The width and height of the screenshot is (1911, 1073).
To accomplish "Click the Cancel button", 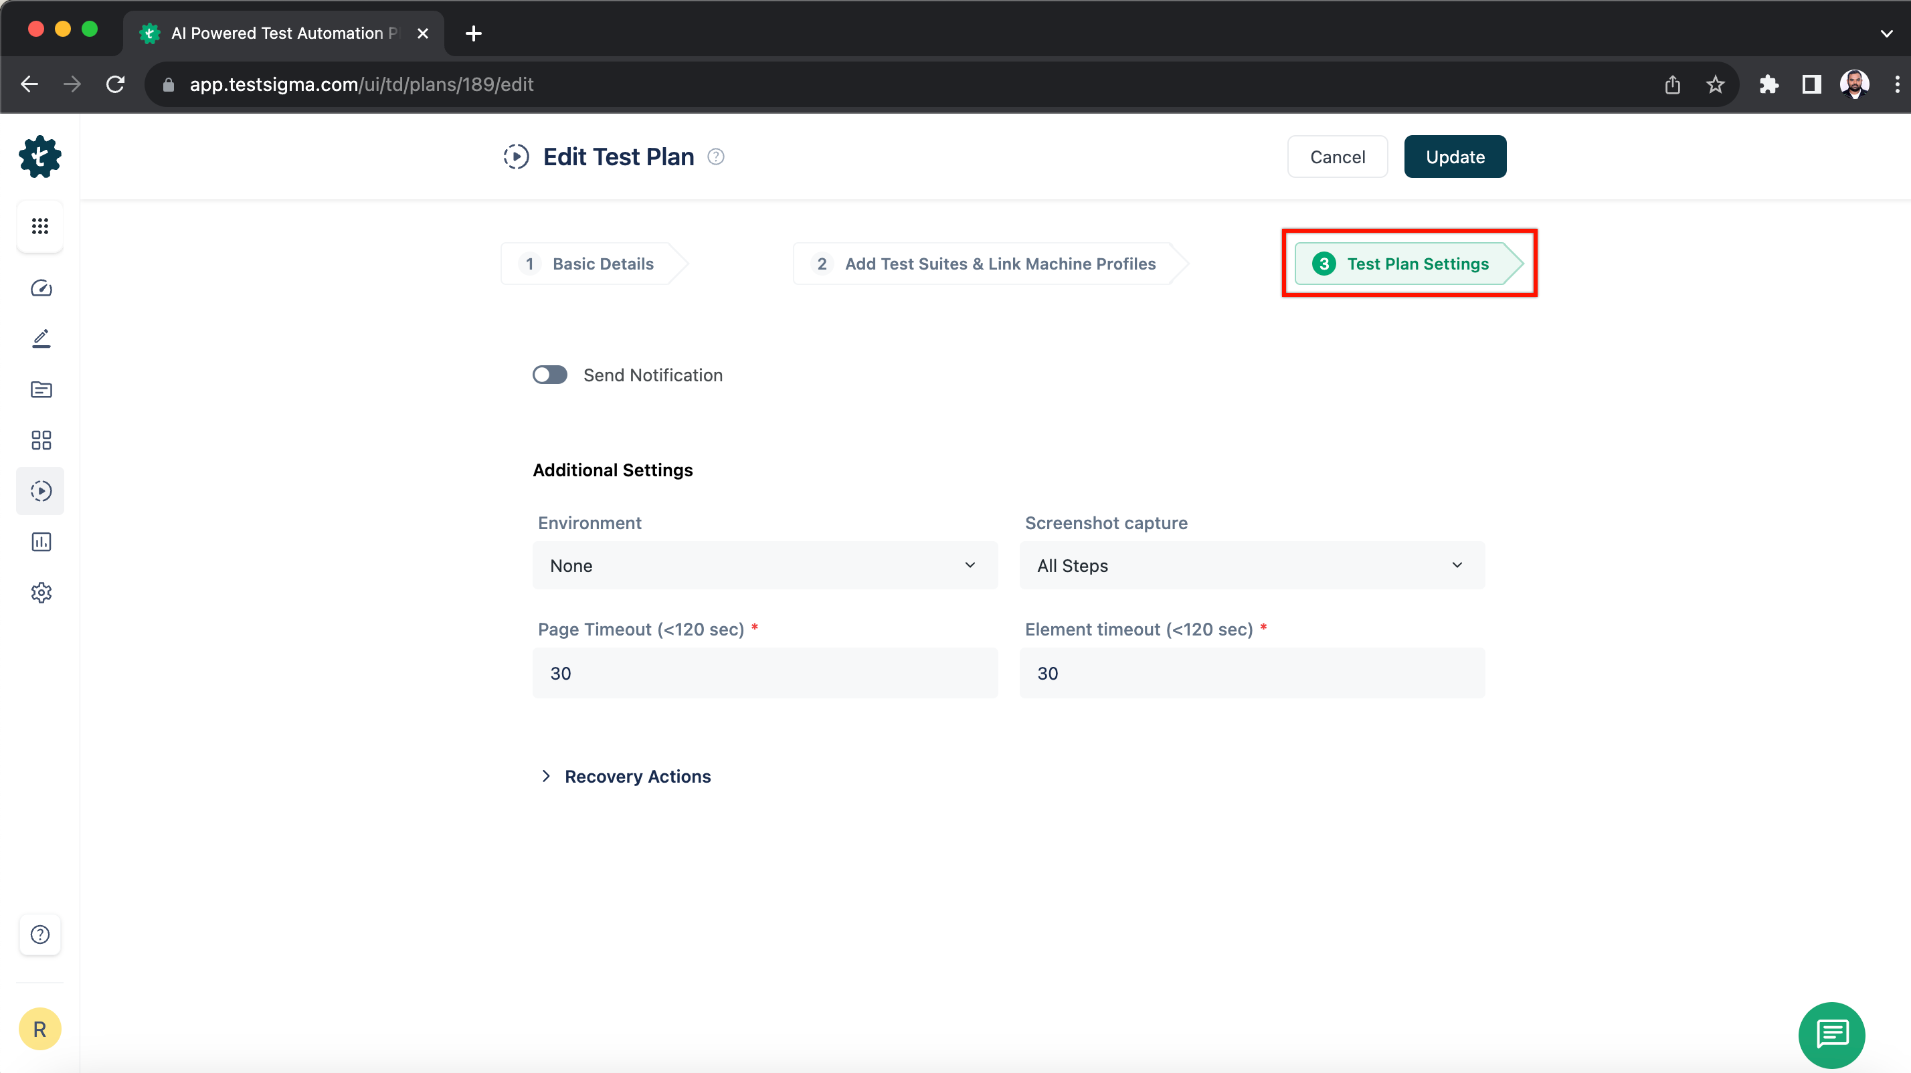I will [x=1337, y=157].
